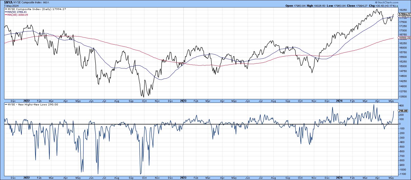
Task: Click the $NYA ticker symbol in the title
Action: 9,2
